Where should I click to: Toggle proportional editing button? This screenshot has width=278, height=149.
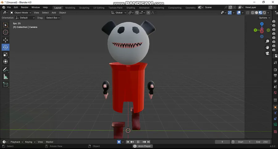point(148,13)
